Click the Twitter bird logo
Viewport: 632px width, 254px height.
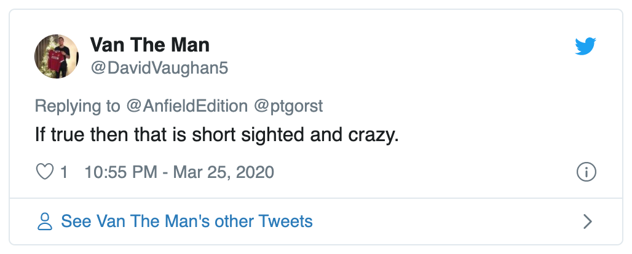pyautogui.click(x=585, y=47)
